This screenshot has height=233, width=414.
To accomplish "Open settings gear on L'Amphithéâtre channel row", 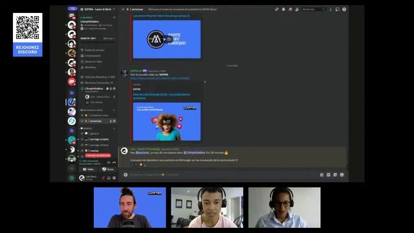I will 114,89.
